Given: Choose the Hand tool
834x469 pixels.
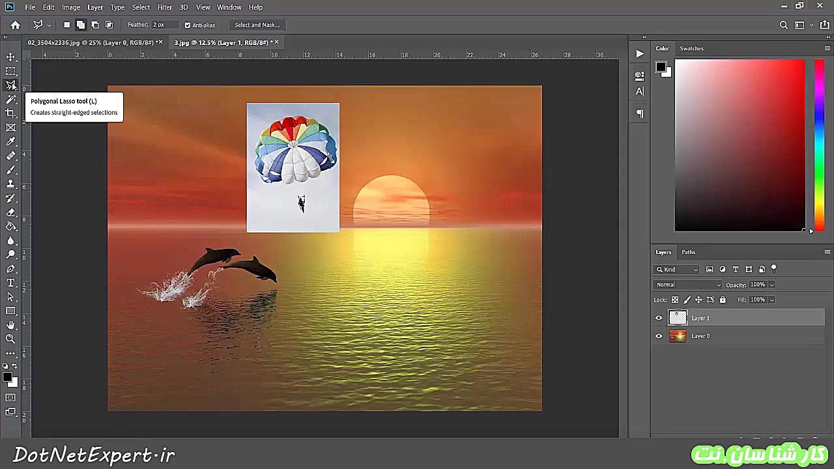Looking at the screenshot, I should (x=10, y=324).
